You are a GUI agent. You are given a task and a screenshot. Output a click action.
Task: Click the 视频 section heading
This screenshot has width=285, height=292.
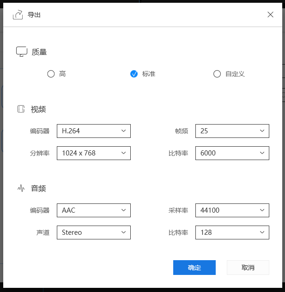38,109
